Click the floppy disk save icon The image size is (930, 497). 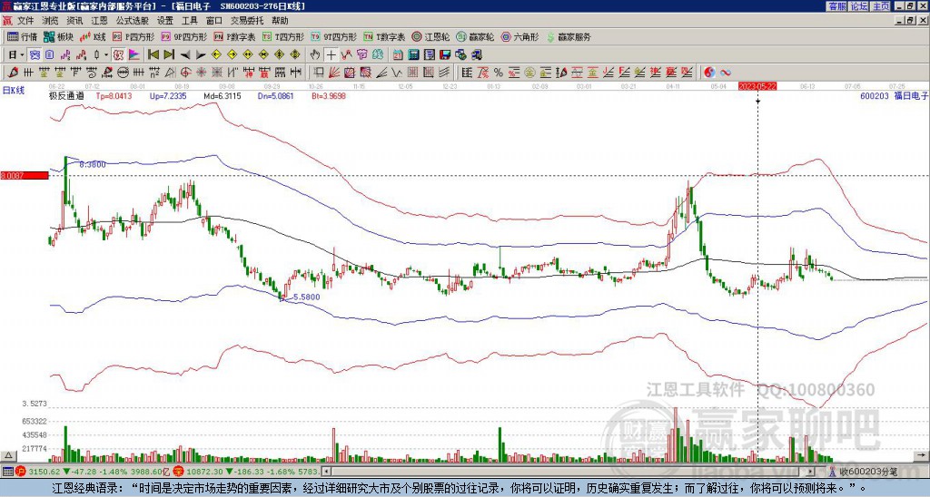[x=445, y=54]
